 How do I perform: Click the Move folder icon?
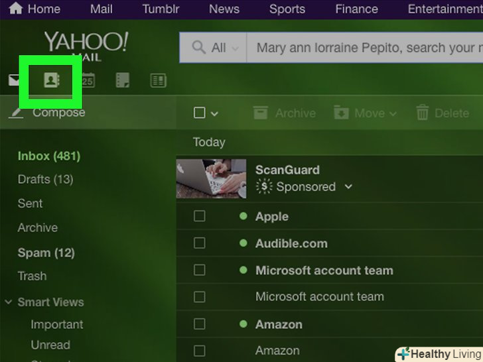(x=341, y=112)
